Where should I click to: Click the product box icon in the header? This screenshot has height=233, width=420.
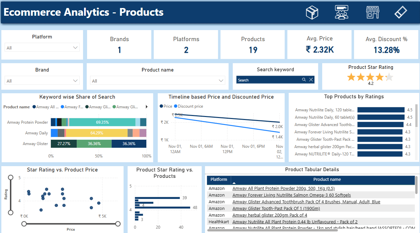tap(312, 12)
